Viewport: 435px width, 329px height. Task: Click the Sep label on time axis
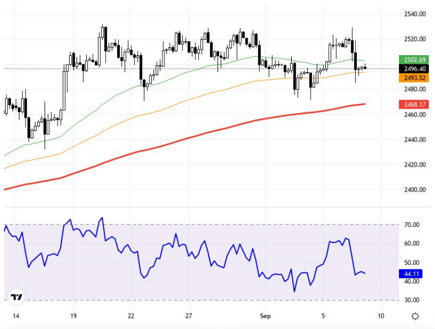tap(265, 316)
